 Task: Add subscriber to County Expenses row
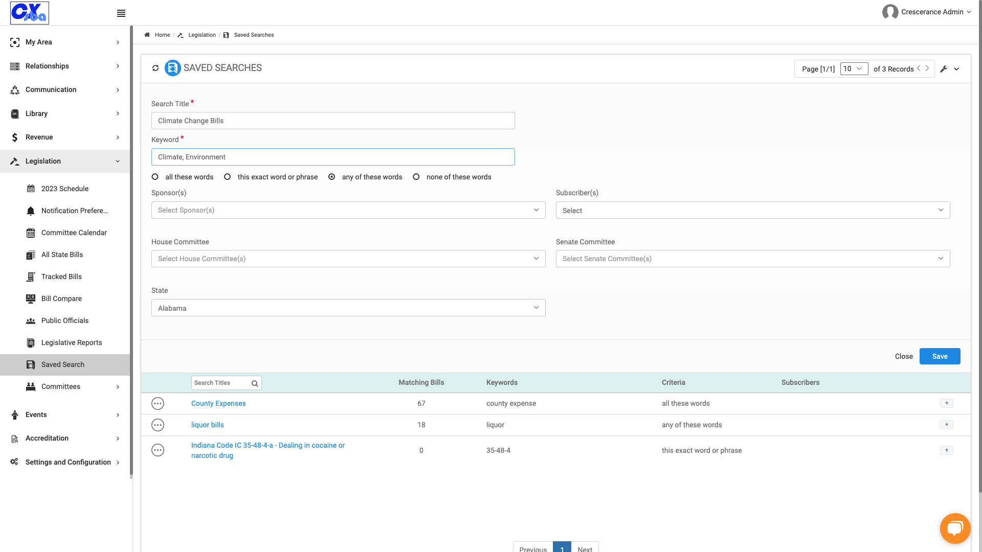(947, 403)
